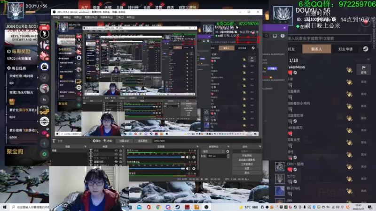Open the OBS 场景集合(S) menu
The image size is (376, 211).
coord(107,17)
